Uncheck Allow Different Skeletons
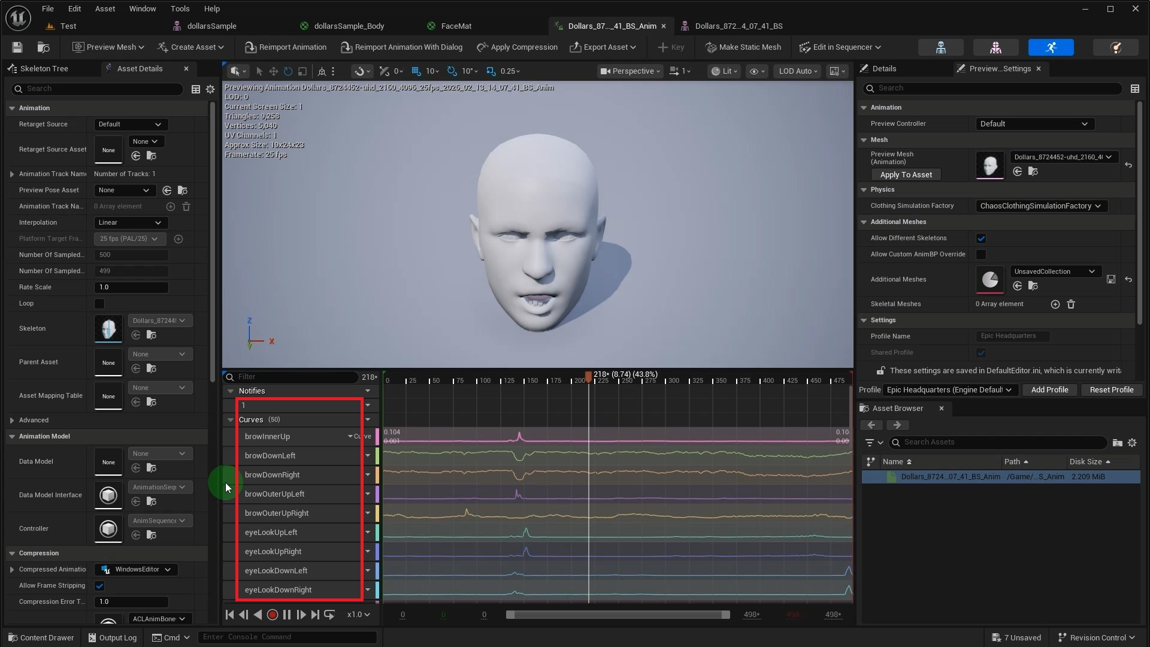Viewport: 1150px width, 647px height. click(x=981, y=238)
